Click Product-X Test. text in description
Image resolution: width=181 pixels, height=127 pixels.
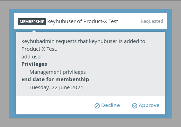[x=39, y=49]
